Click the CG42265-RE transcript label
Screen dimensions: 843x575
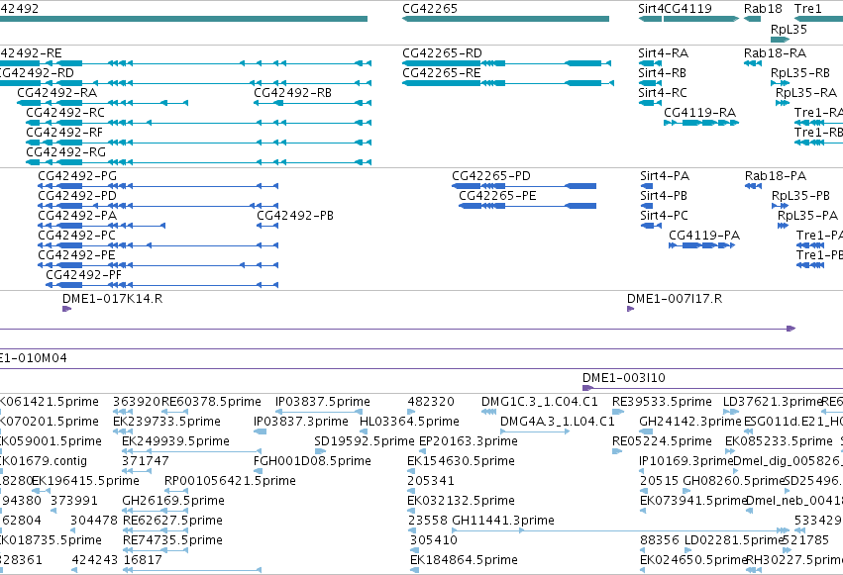(442, 73)
